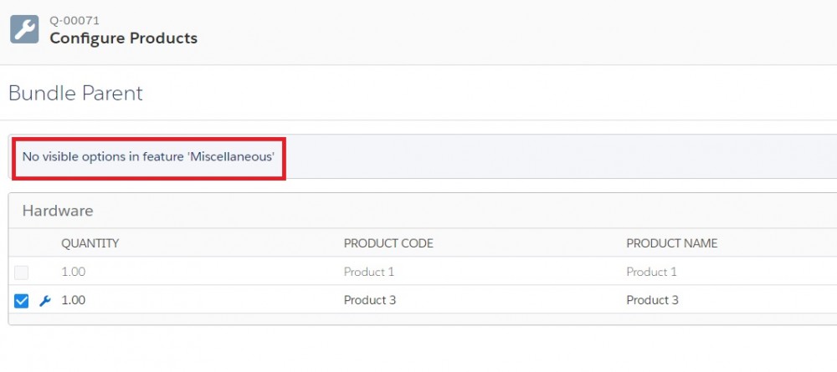The image size is (837, 372).
Task: Click the disabled Product 1 checkbox
Action: tap(22, 273)
